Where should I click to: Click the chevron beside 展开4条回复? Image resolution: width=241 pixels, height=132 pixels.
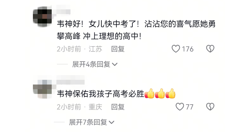click(x=115, y=64)
